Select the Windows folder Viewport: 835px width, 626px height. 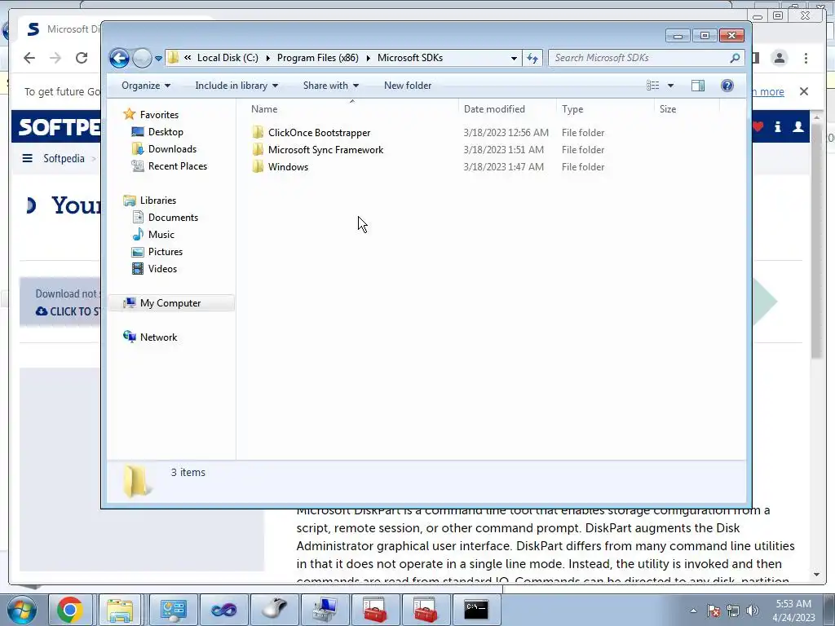coord(288,166)
